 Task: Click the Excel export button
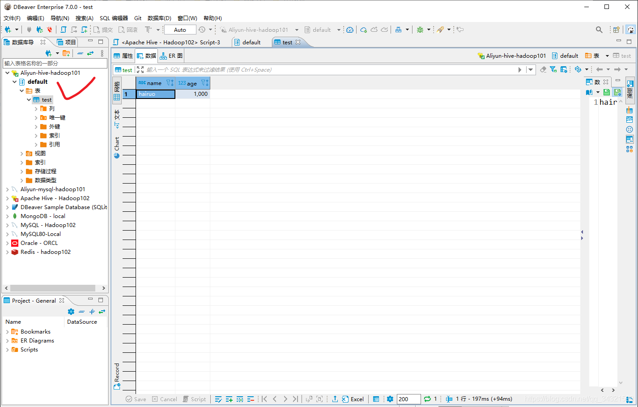353,399
